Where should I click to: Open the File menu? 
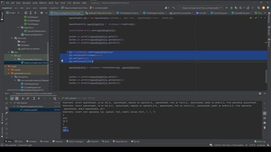[8, 3]
